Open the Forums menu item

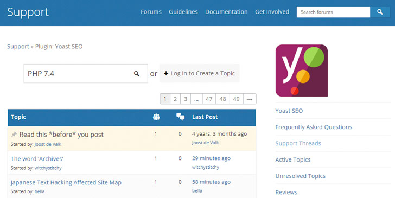click(151, 12)
